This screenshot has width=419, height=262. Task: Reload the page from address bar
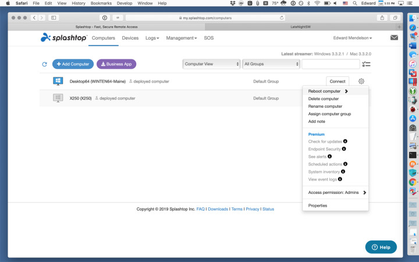point(282,17)
